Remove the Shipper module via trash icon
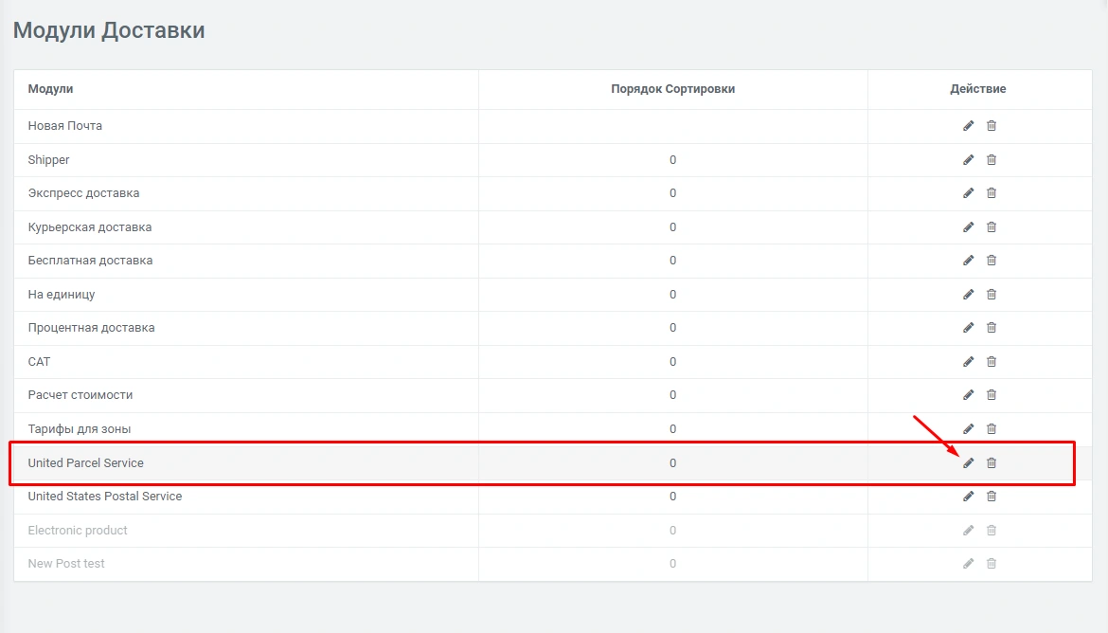The image size is (1108, 633). [992, 160]
